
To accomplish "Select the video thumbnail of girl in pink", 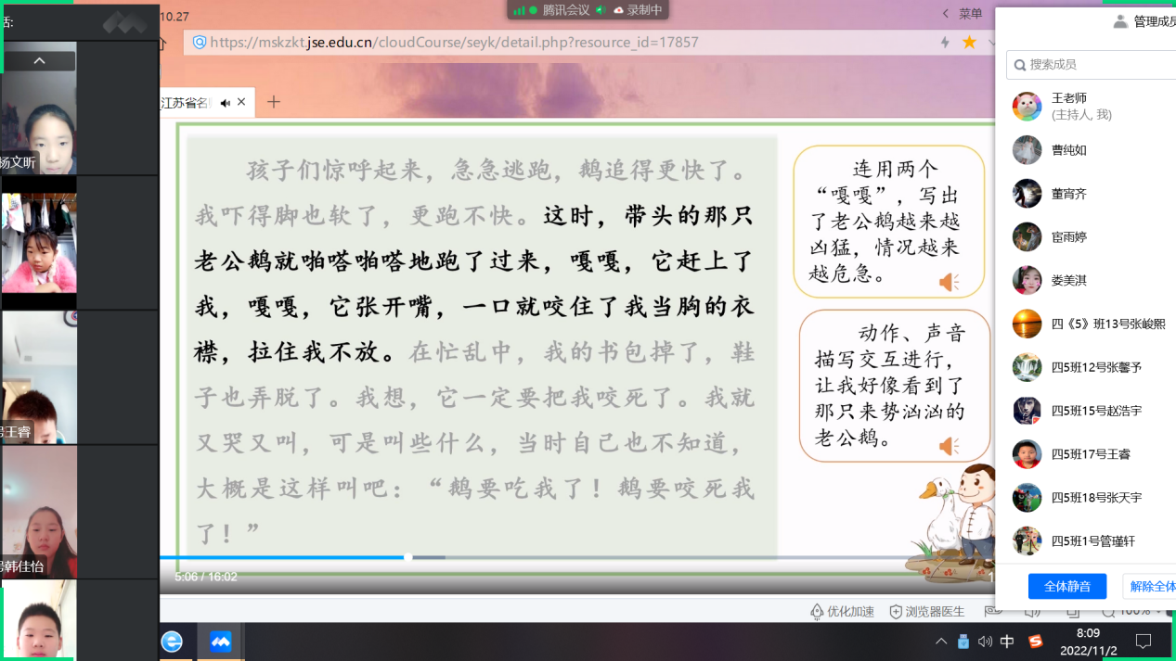I will click(x=39, y=243).
